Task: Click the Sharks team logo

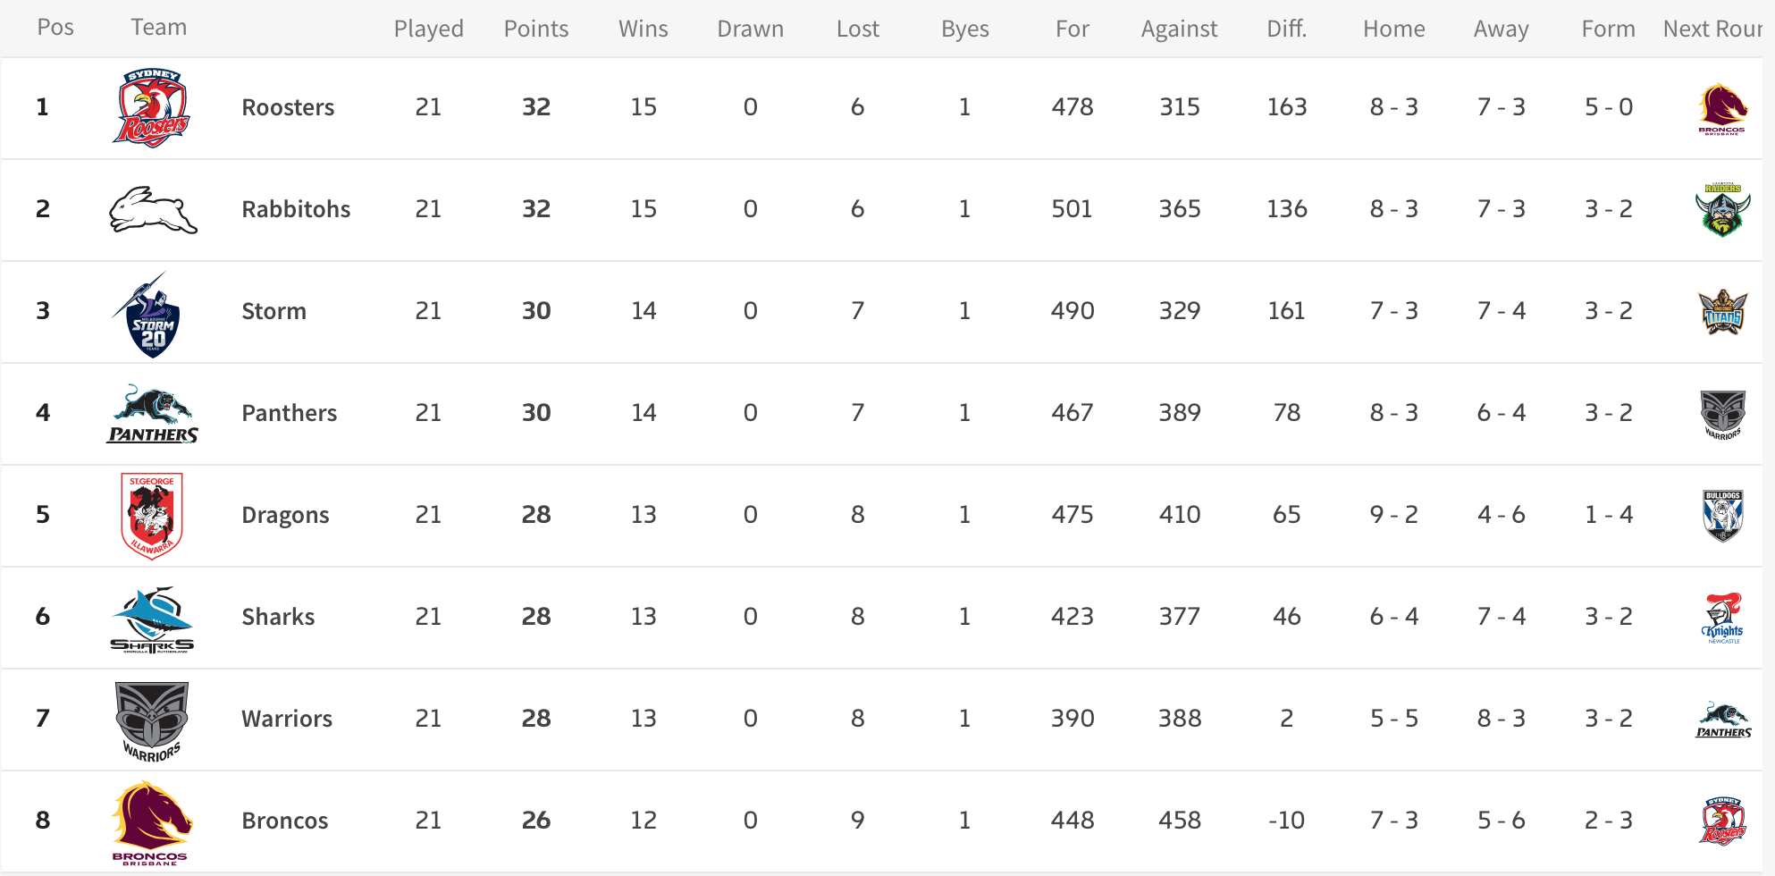Action: point(152,619)
